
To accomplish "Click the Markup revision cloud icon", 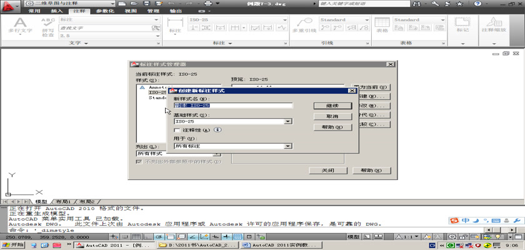I will 462,22.
